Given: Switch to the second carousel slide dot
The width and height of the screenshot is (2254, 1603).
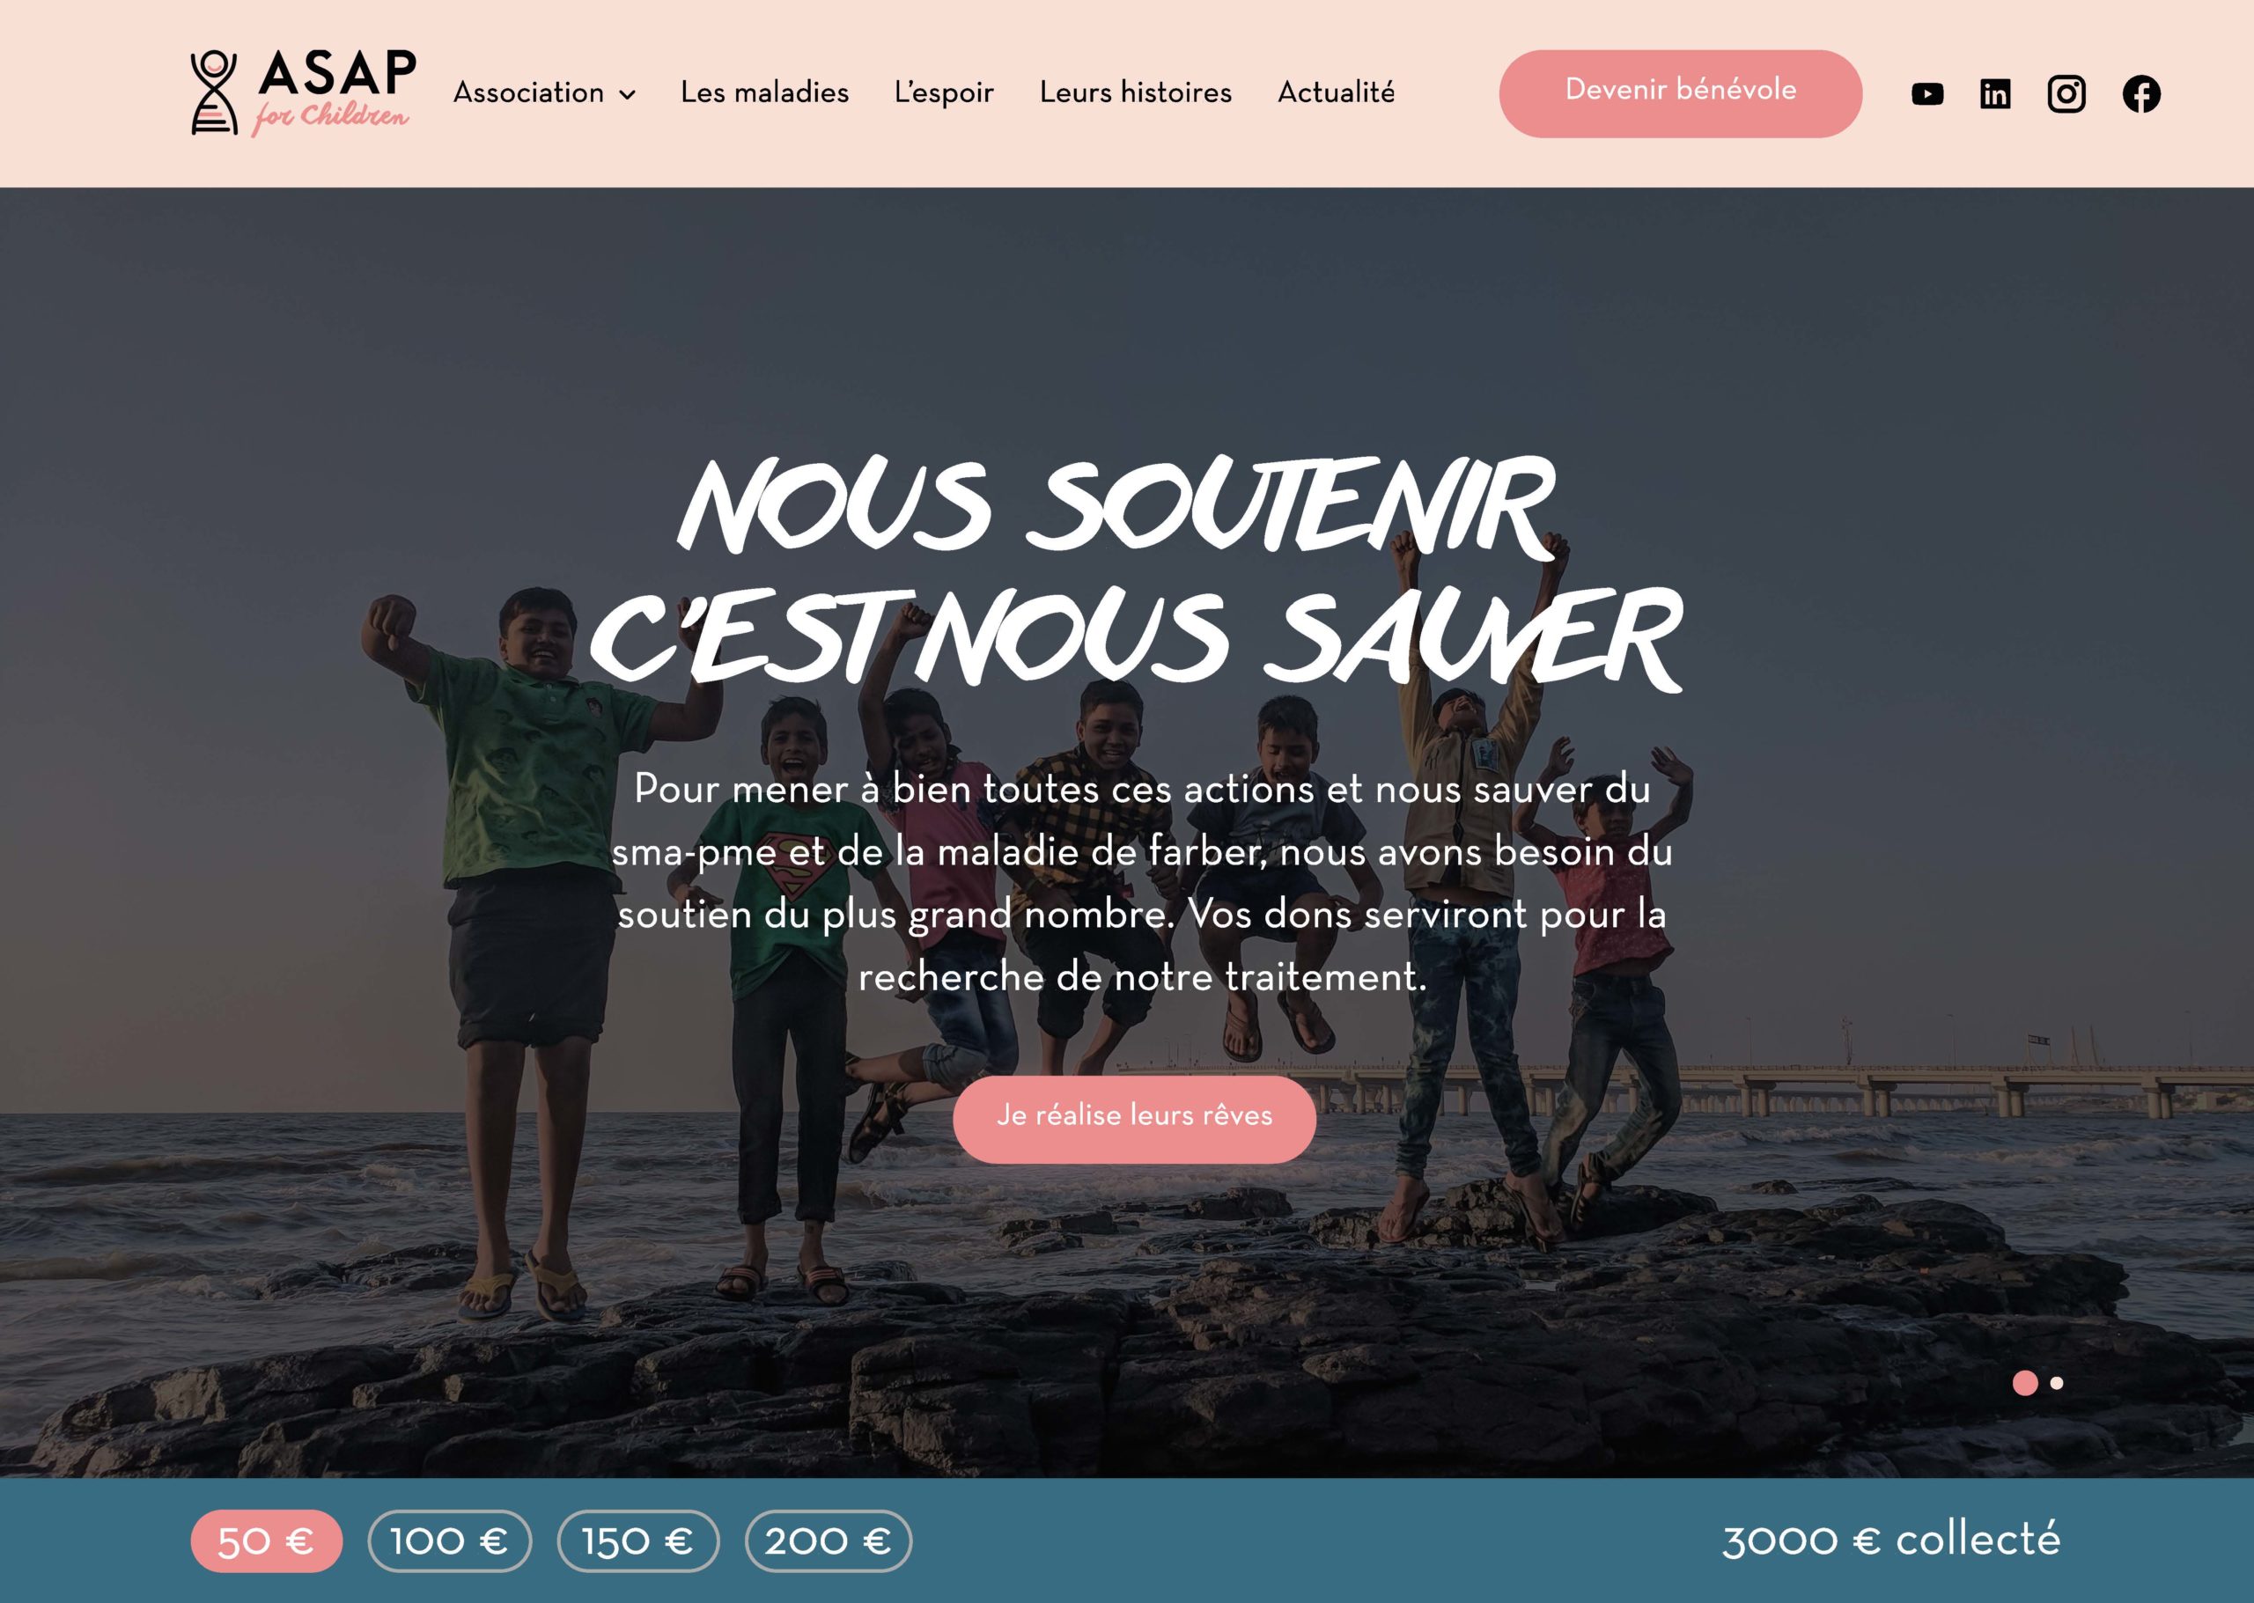Looking at the screenshot, I should pyautogui.click(x=2057, y=1383).
